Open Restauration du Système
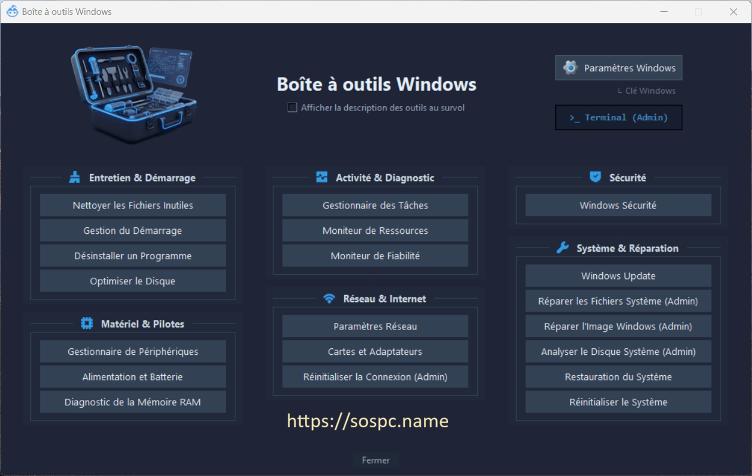Viewport: 752px width, 476px height. [x=618, y=377]
